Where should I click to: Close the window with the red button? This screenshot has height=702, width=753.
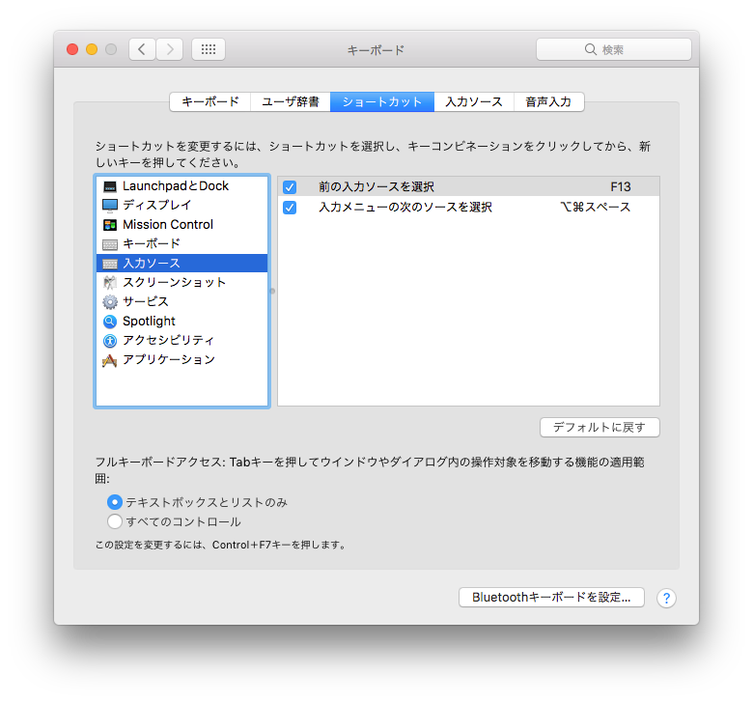point(72,49)
